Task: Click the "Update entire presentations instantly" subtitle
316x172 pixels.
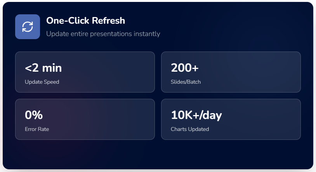Action: [x=103, y=34]
